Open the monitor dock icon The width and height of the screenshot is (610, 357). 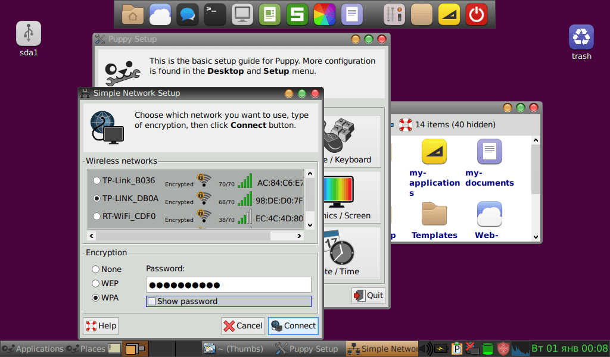242,14
